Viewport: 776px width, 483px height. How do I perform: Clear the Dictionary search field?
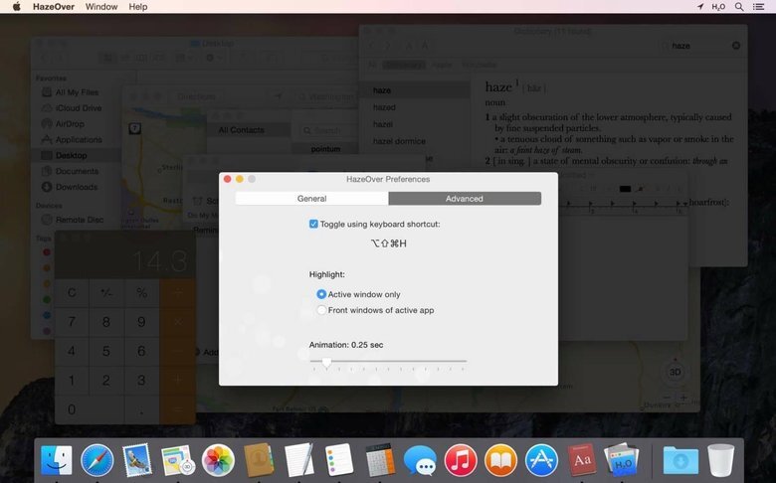click(x=736, y=46)
